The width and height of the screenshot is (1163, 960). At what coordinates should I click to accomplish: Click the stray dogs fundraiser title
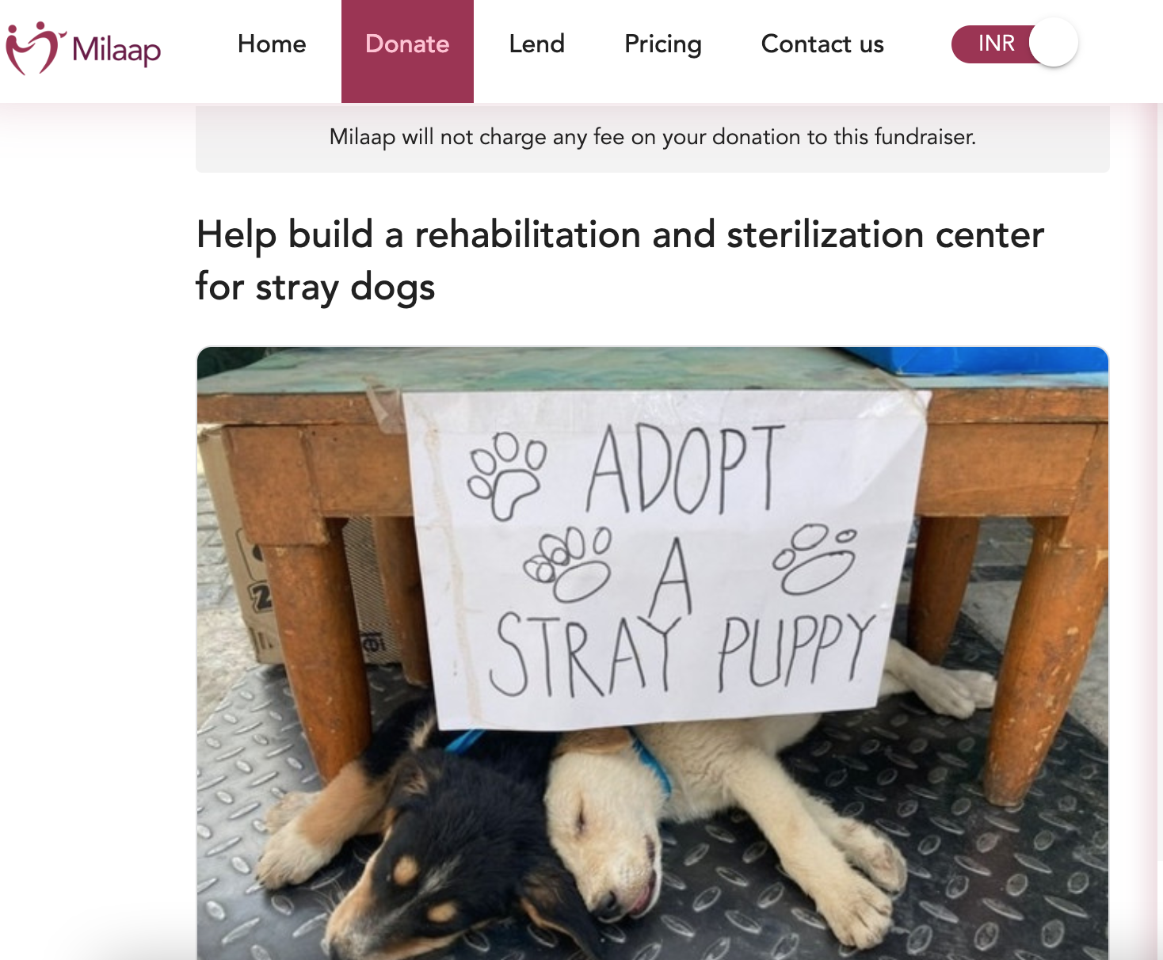coord(620,261)
